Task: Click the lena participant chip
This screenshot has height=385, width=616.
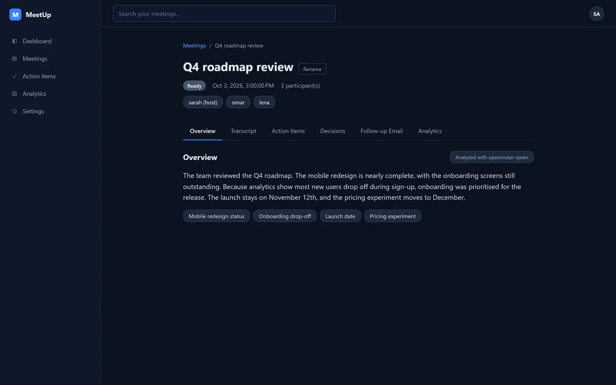Action: coord(264,102)
